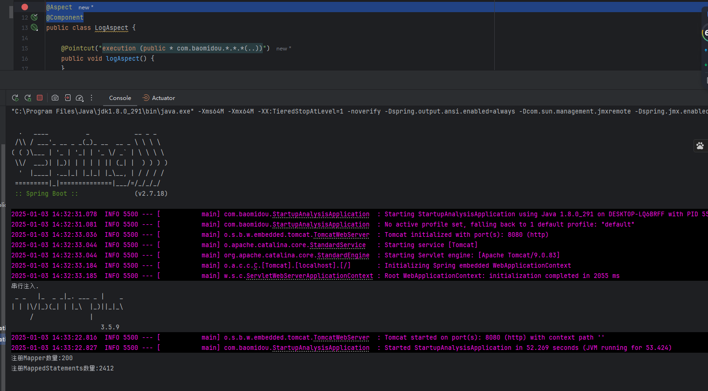The height and width of the screenshot is (391, 708).
Task: Open the StartupAnalysisApplication link in first log line
Action: click(x=321, y=214)
